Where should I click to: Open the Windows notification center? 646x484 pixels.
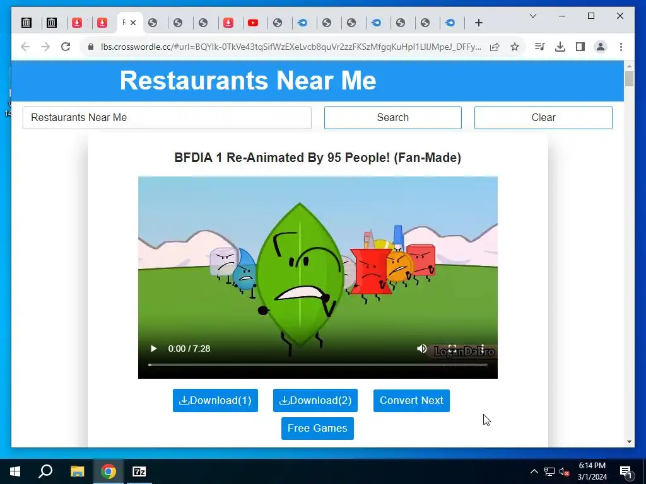626,471
